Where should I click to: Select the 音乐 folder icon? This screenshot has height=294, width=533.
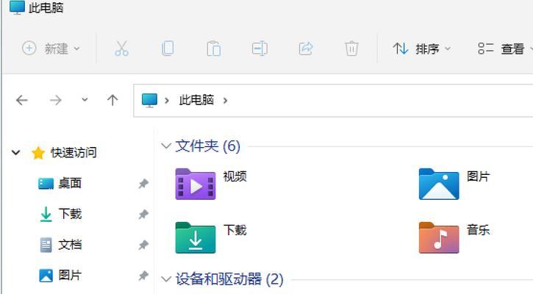click(439, 237)
